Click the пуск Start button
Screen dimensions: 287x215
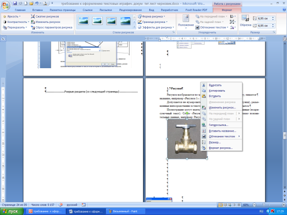pyautogui.click(x=11, y=211)
